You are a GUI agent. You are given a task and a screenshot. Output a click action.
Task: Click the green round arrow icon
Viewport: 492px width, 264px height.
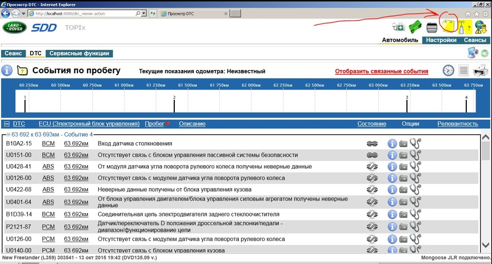pyautogui.click(x=485, y=54)
